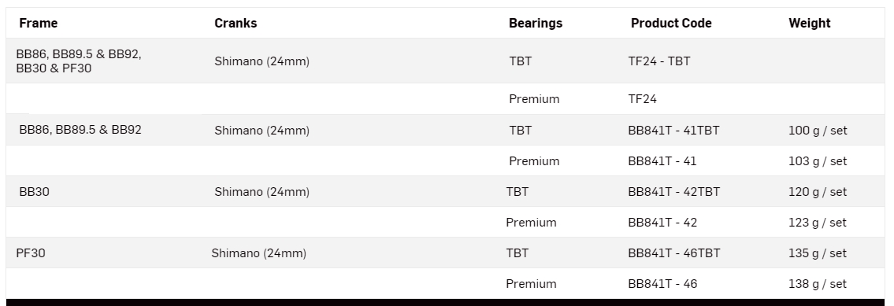
Task: Click the 123 g / set weight
Action: point(818,223)
